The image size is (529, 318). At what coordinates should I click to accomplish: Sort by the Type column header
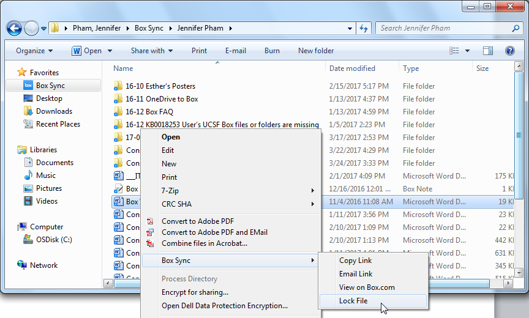(411, 68)
